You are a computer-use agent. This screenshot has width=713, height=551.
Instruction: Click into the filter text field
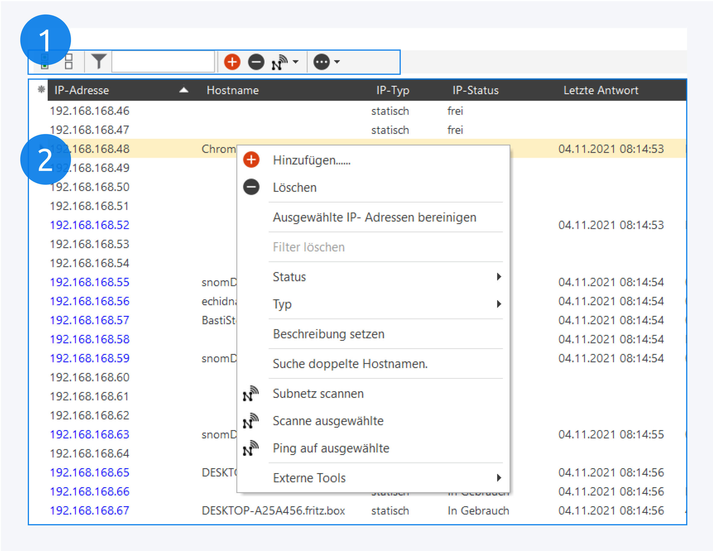coord(163,62)
